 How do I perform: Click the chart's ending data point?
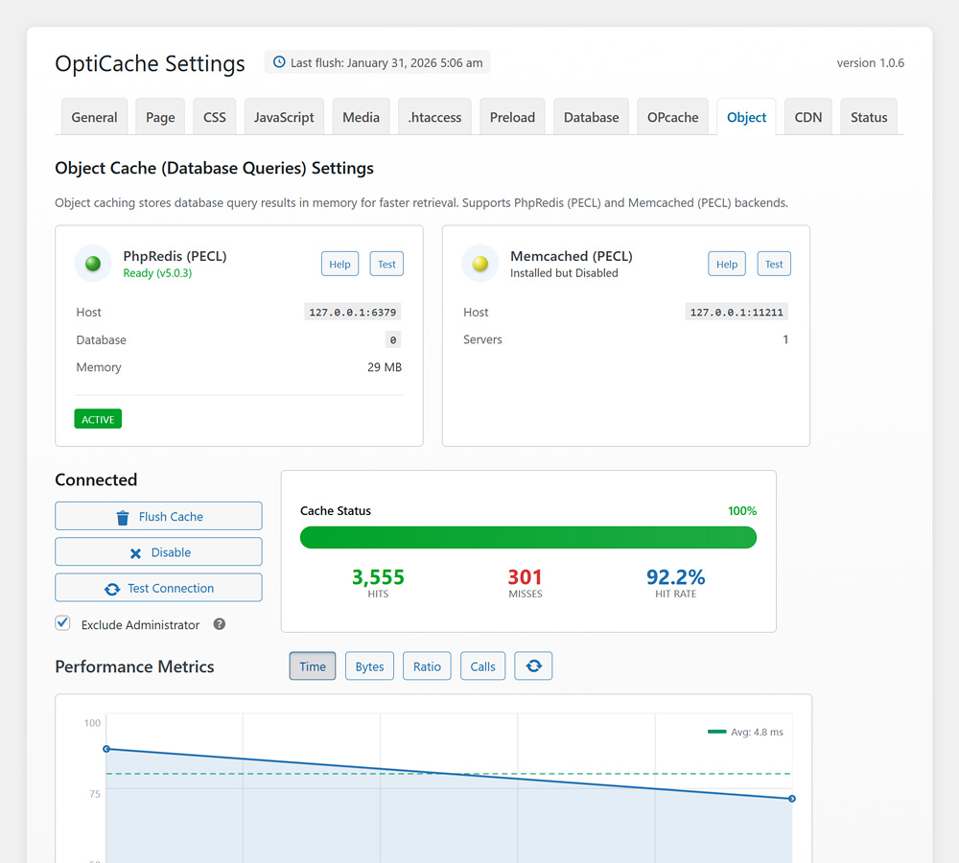click(792, 799)
